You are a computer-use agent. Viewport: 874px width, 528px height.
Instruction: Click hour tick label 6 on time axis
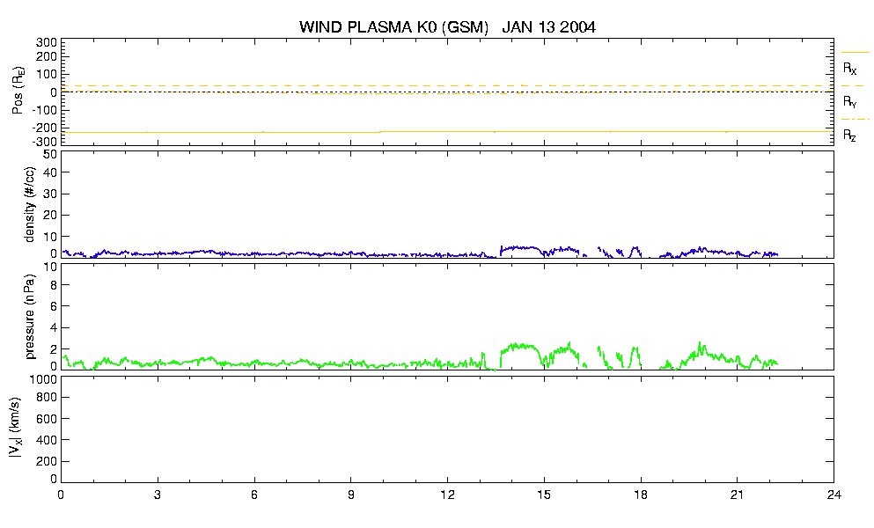254,495
